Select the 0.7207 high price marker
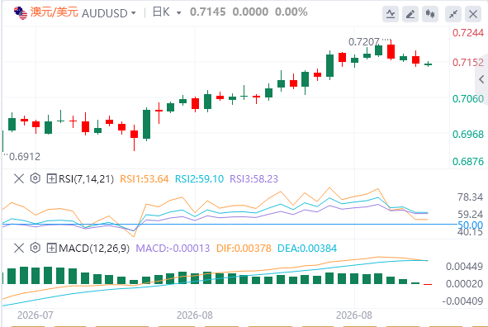Image resolution: width=488 pixels, height=327 pixels. click(364, 41)
